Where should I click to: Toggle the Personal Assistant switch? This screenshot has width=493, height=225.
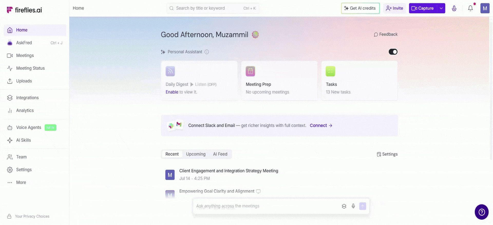coord(393,52)
